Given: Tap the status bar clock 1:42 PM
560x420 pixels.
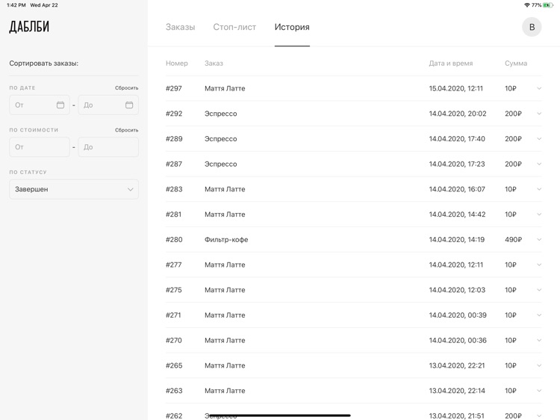Looking at the screenshot, I should click(x=16, y=5).
